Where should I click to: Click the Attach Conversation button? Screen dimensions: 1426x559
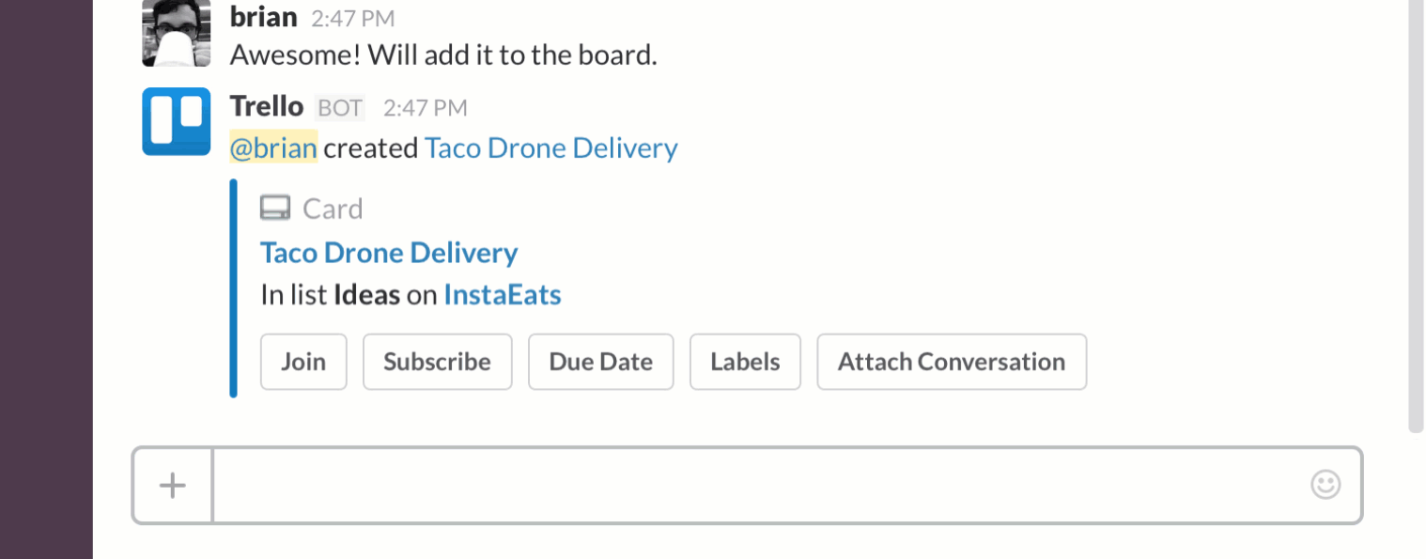952,362
